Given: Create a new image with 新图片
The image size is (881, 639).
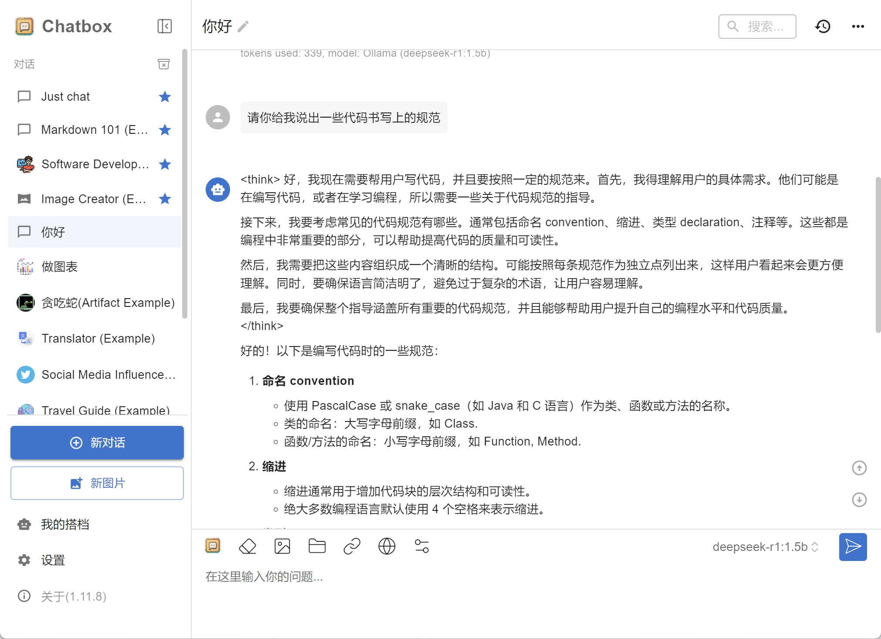Looking at the screenshot, I should coord(97,483).
